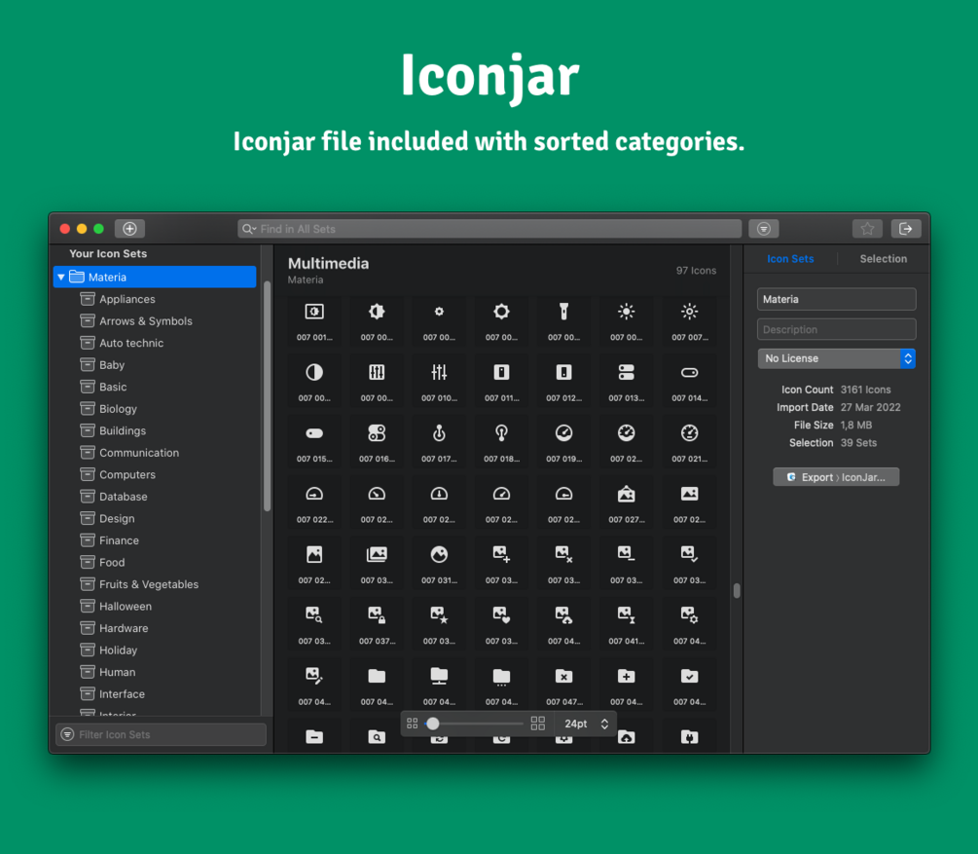Switch to the Icon Sets tab
This screenshot has width=978, height=854.
pos(790,258)
